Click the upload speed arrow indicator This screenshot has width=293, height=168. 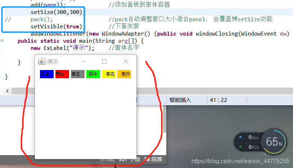[240, 137]
